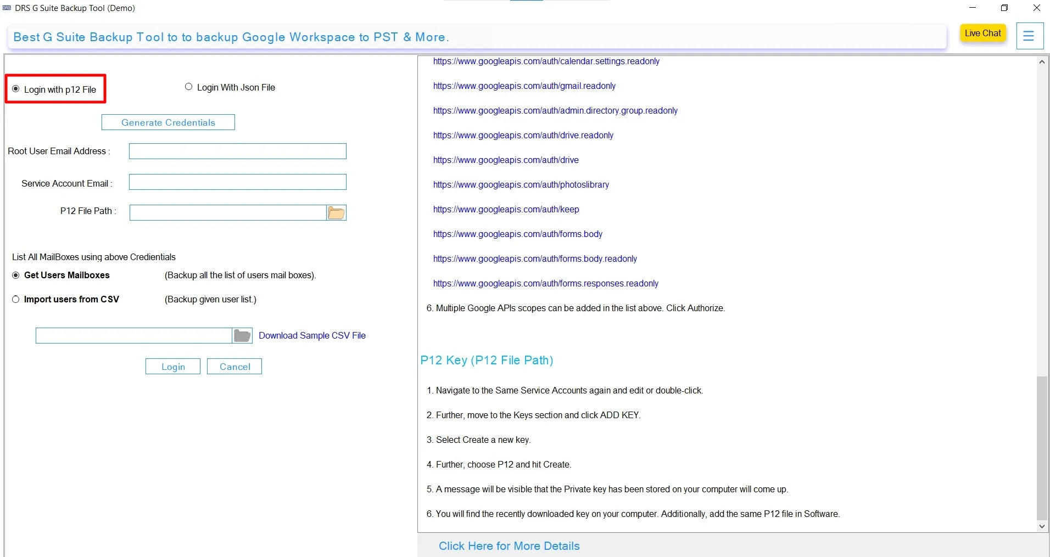This screenshot has height=557, width=1050.
Task: Open Download Sample CSV File link
Action: (312, 336)
